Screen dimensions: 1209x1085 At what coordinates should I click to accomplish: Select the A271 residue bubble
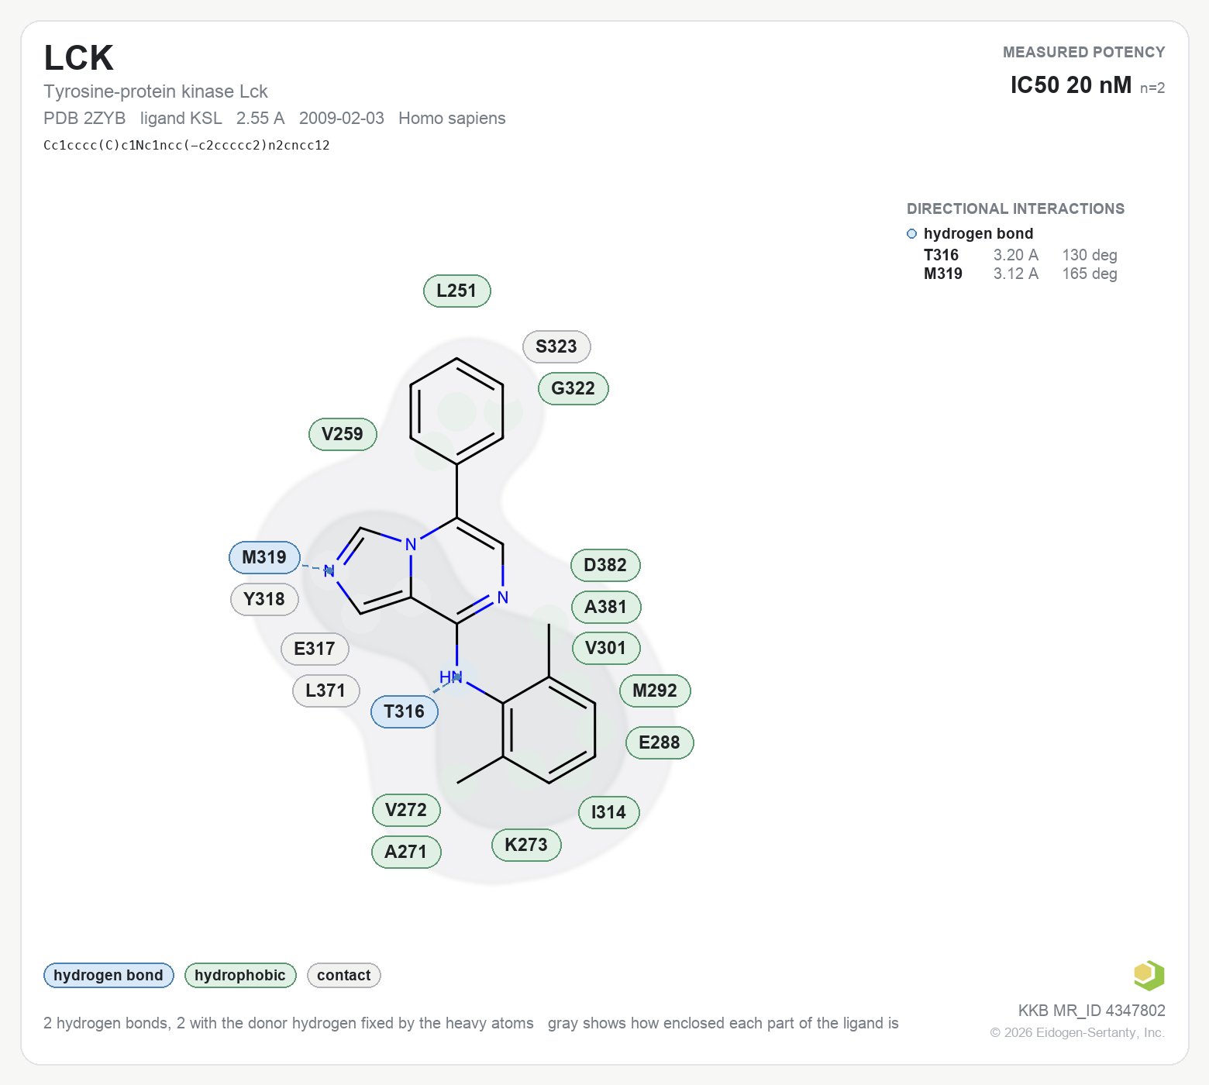[406, 852]
